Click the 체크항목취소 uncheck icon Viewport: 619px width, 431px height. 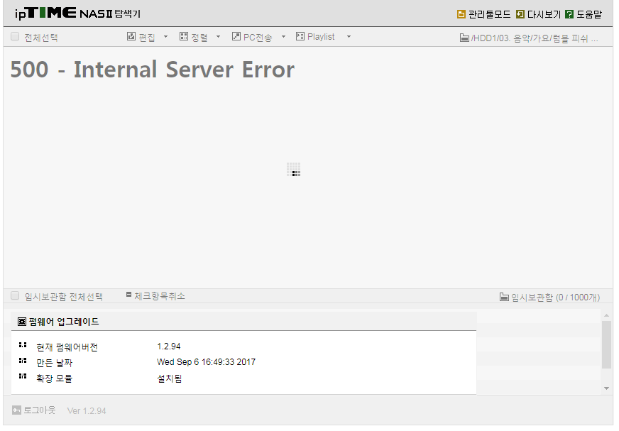pos(128,294)
